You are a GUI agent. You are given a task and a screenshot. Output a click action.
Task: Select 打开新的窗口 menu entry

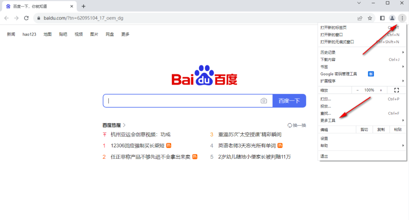tap(362, 35)
